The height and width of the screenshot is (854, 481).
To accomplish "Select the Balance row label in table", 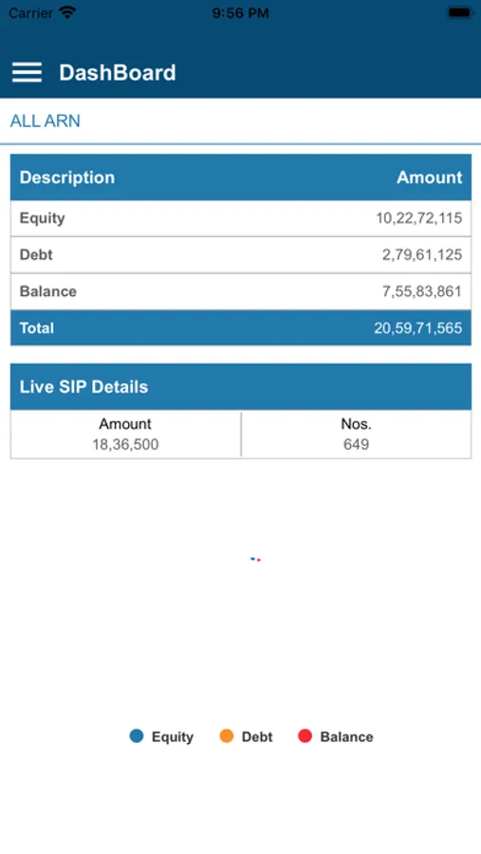I will click(48, 291).
